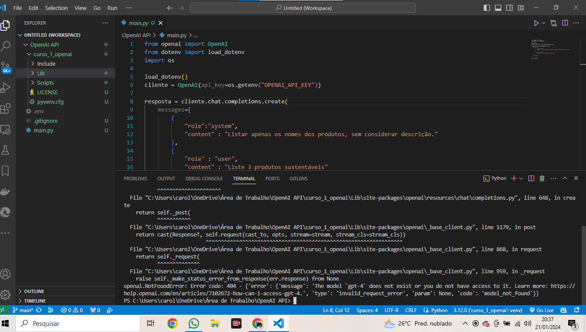Show additional activity bar views
This screenshot has width=586, height=332.
[x=6, y=233]
